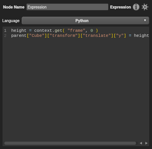Click the left scroll arrow
Screen dimensions: 152x149
(x=141, y=143)
